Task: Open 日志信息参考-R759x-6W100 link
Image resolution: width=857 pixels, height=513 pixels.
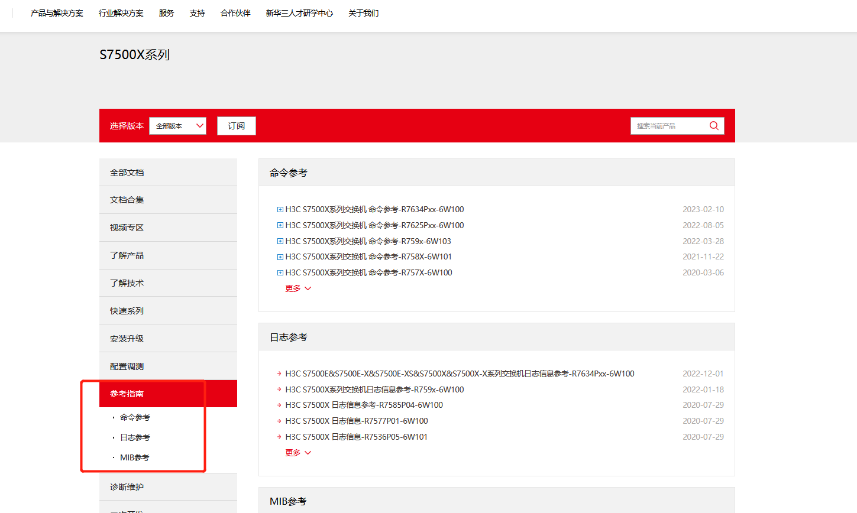Action: click(374, 389)
